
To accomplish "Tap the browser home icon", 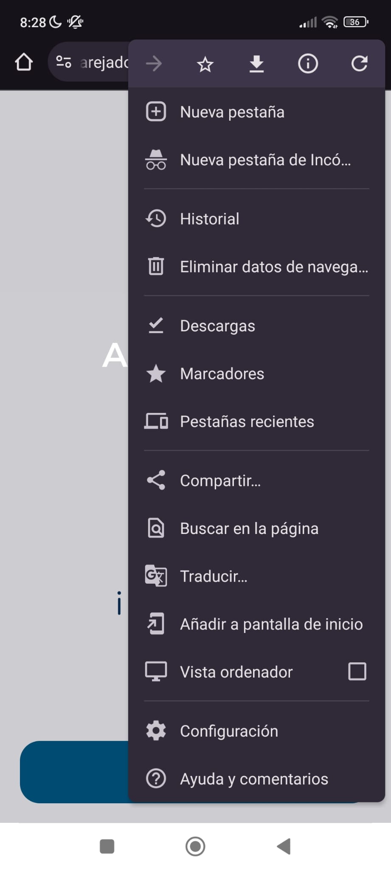I will [24, 62].
